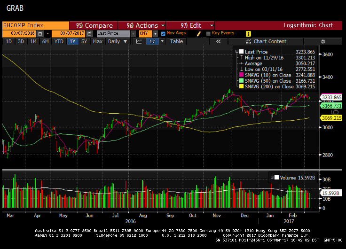
Task: Collapse the Volume legend box
Action: point(272,177)
